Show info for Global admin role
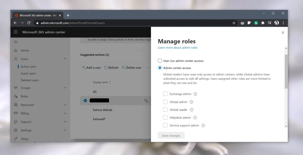The width and height of the screenshot is (303, 155). point(191,102)
